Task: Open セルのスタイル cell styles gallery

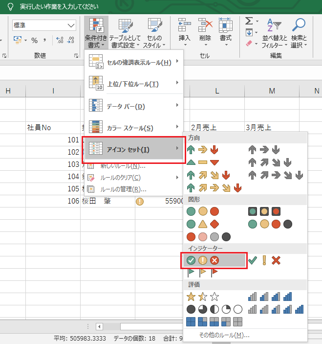Action: 154,33
